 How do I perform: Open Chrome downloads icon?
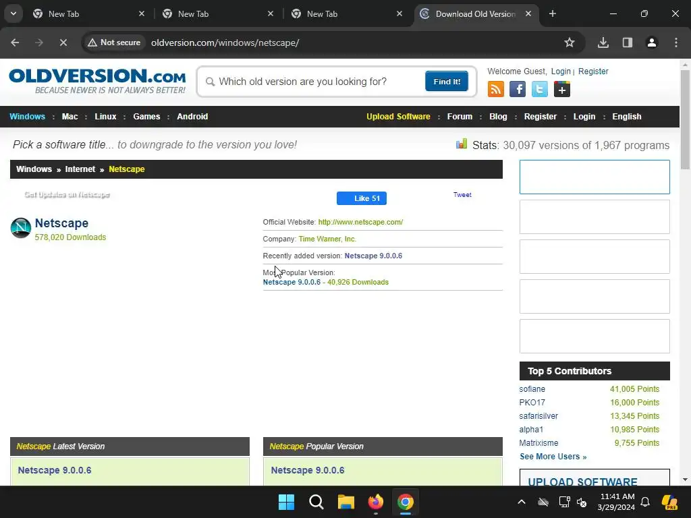pyautogui.click(x=603, y=42)
